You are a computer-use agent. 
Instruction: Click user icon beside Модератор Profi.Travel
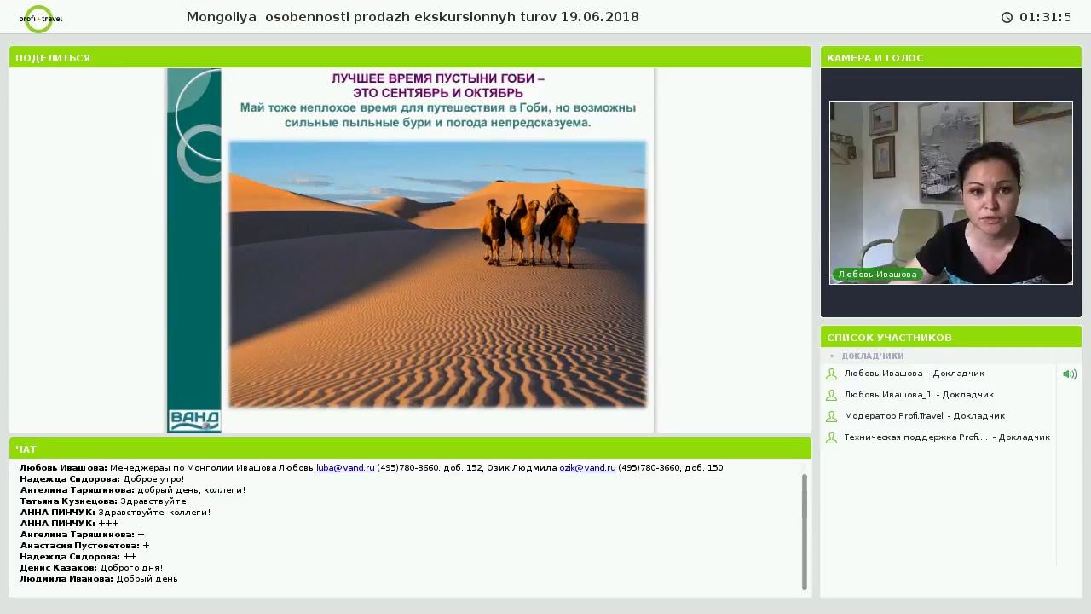pos(832,416)
